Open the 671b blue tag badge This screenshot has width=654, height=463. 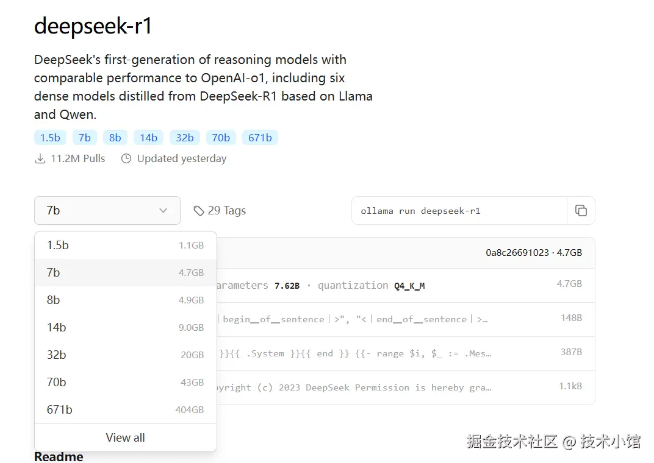tap(260, 138)
